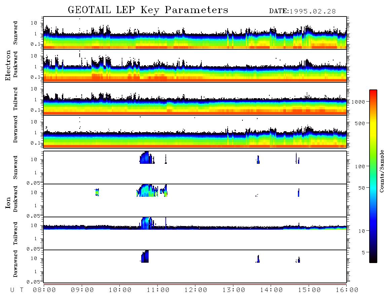The width and height of the screenshot is (384, 296).
Task: Click the '13:00' time tick label
Action: pos(233,290)
